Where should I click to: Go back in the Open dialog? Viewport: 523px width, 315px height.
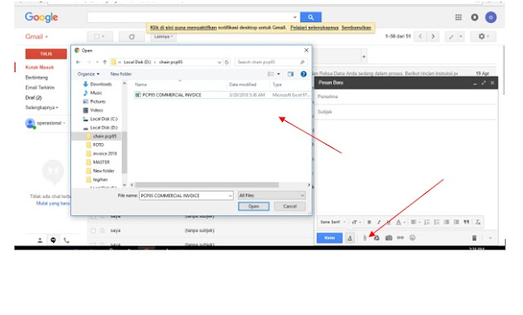click(x=78, y=62)
